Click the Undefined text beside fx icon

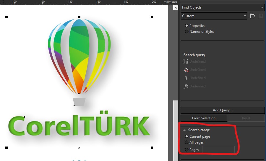197,86
